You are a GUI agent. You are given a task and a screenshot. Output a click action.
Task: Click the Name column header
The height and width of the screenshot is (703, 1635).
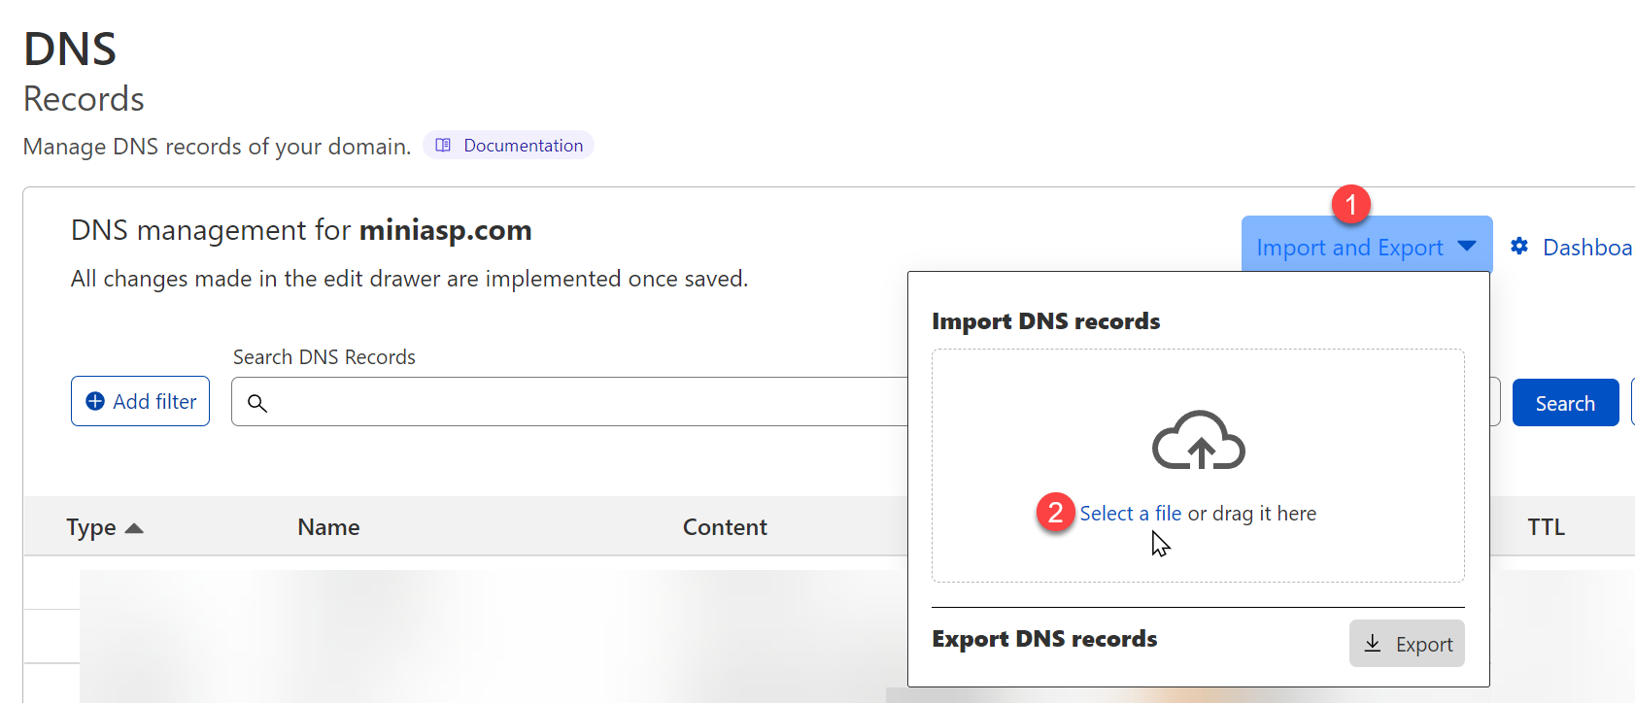pyautogui.click(x=328, y=527)
